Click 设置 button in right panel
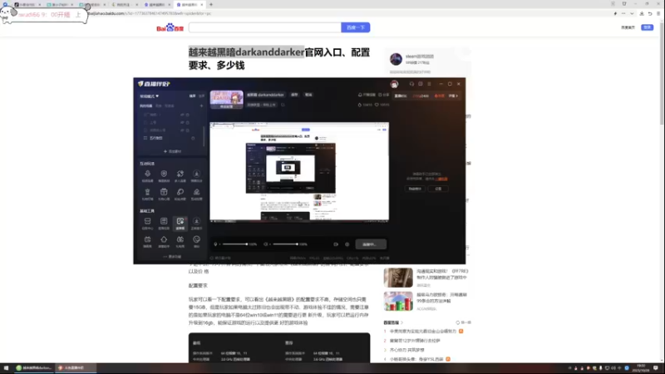The width and height of the screenshot is (665, 374). pyautogui.click(x=438, y=189)
